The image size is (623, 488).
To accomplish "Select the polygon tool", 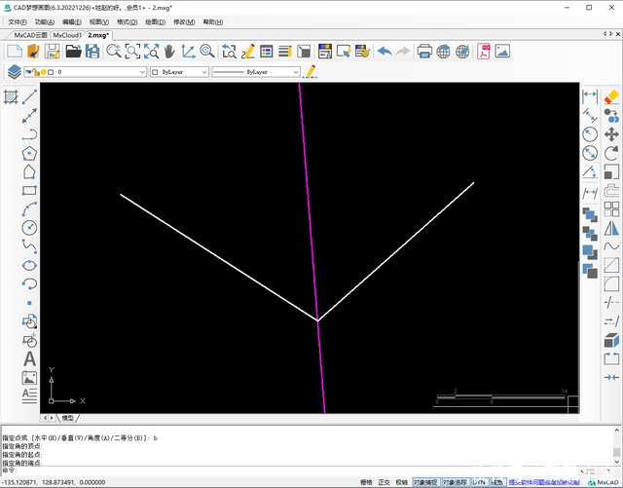I will coord(29,154).
